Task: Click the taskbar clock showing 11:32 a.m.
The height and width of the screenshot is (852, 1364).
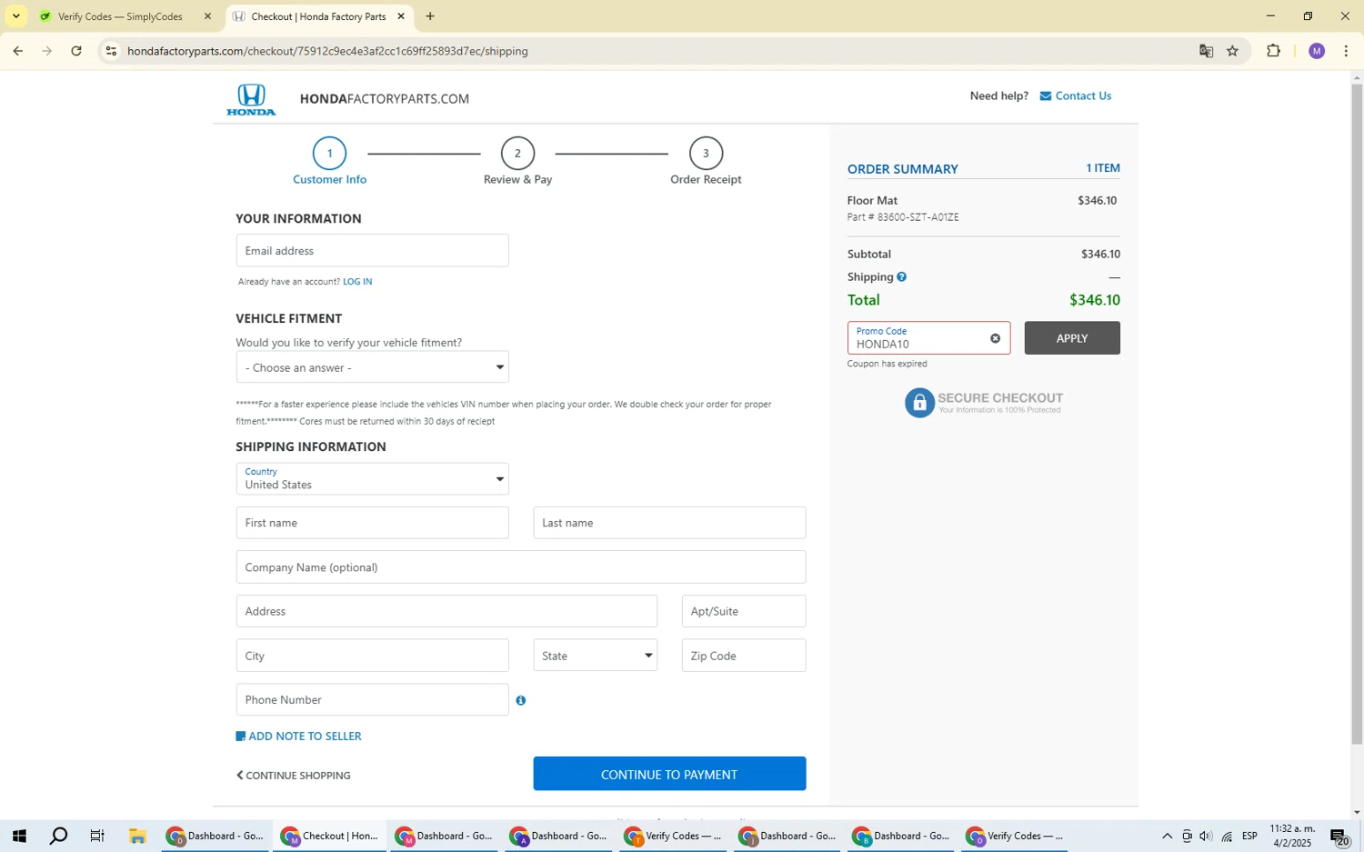Action: click(1292, 837)
